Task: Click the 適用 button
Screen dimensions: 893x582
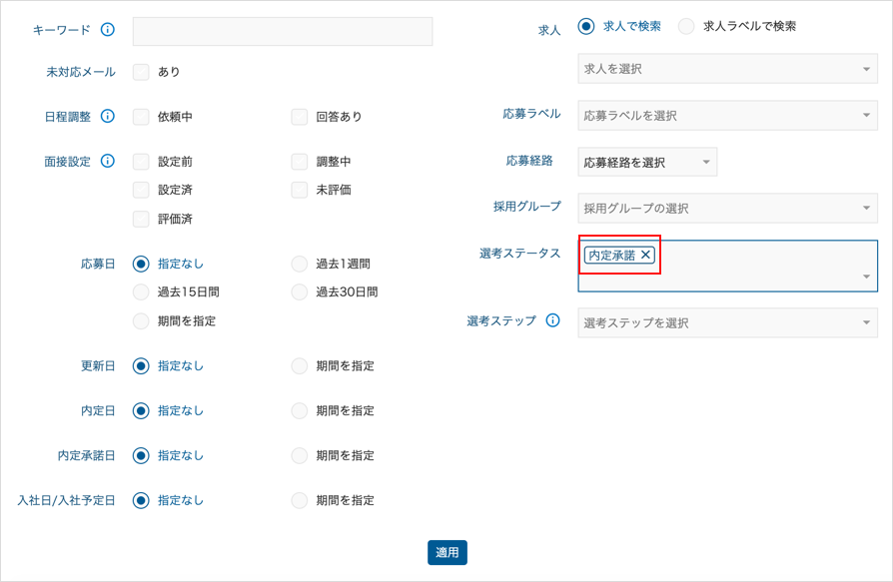Action: [447, 552]
